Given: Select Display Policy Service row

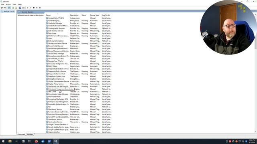Looking at the screenshot, I should tap(79, 84).
